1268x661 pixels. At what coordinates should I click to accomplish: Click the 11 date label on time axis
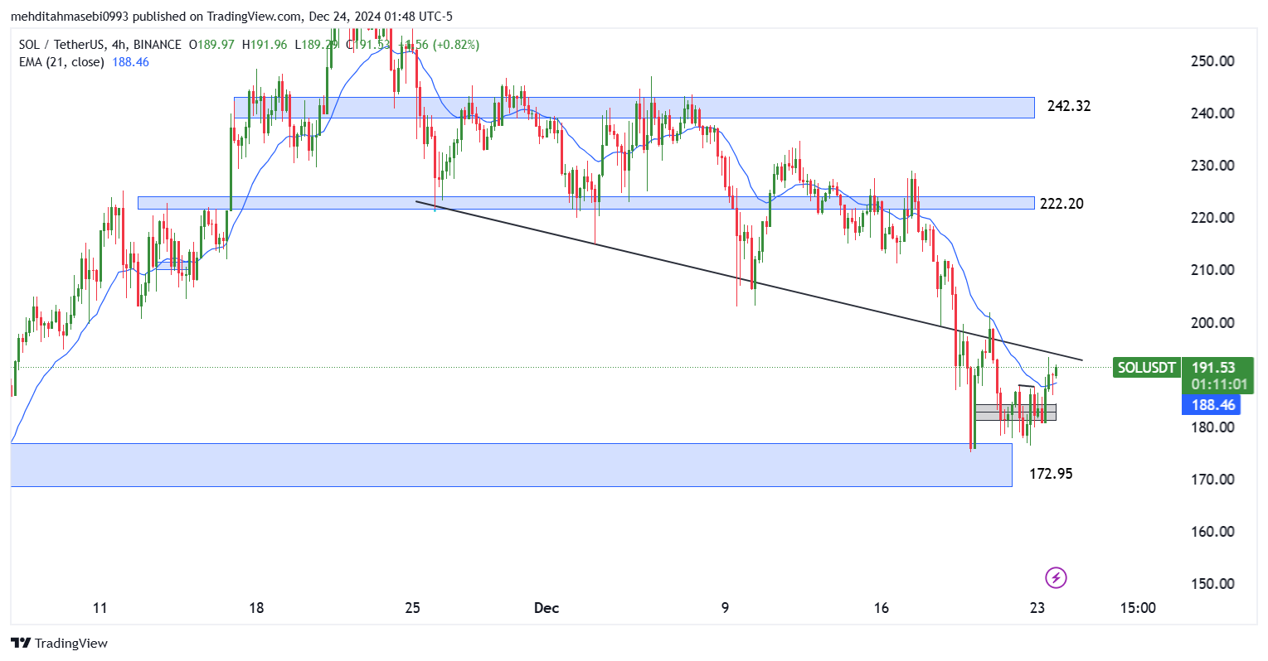pos(100,608)
